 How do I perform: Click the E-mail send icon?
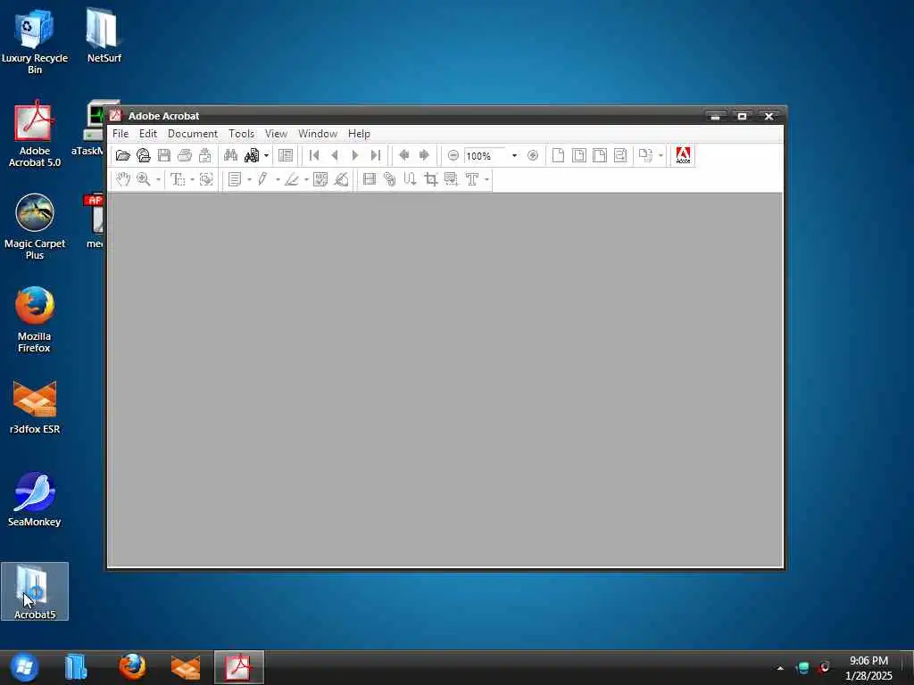[205, 155]
